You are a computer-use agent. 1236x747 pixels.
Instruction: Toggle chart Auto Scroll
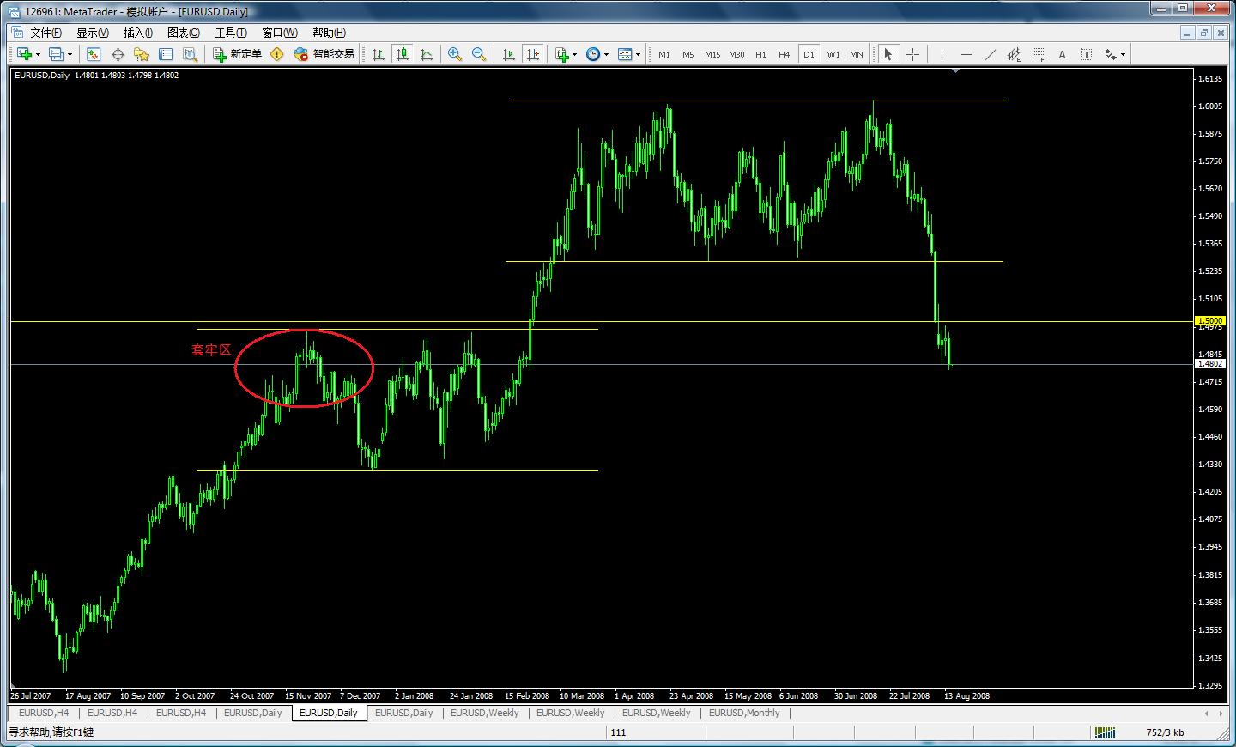[509, 54]
